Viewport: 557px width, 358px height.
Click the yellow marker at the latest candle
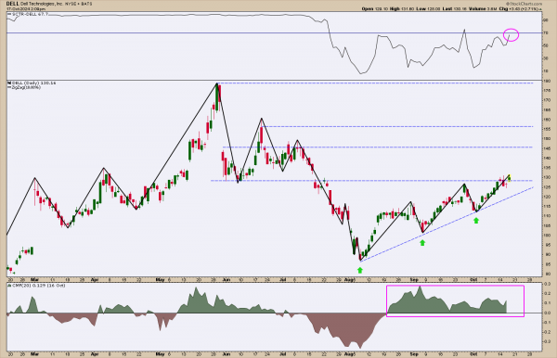point(509,176)
